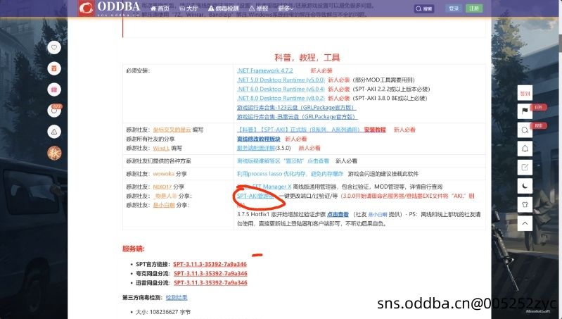Open the .NET 6.0 Desktop Runtime link
The height and width of the screenshot is (319, 562).
coord(281,89)
